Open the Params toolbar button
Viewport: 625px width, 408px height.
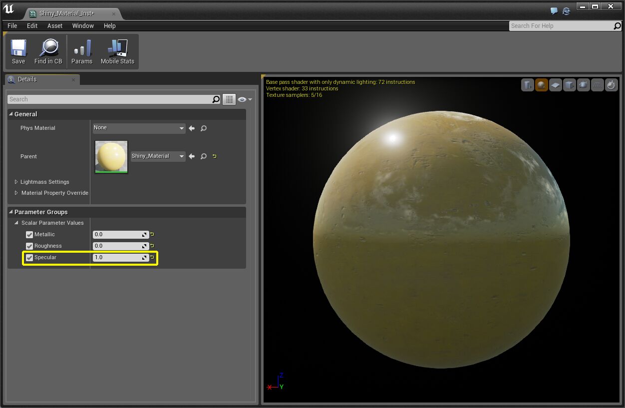coord(82,51)
